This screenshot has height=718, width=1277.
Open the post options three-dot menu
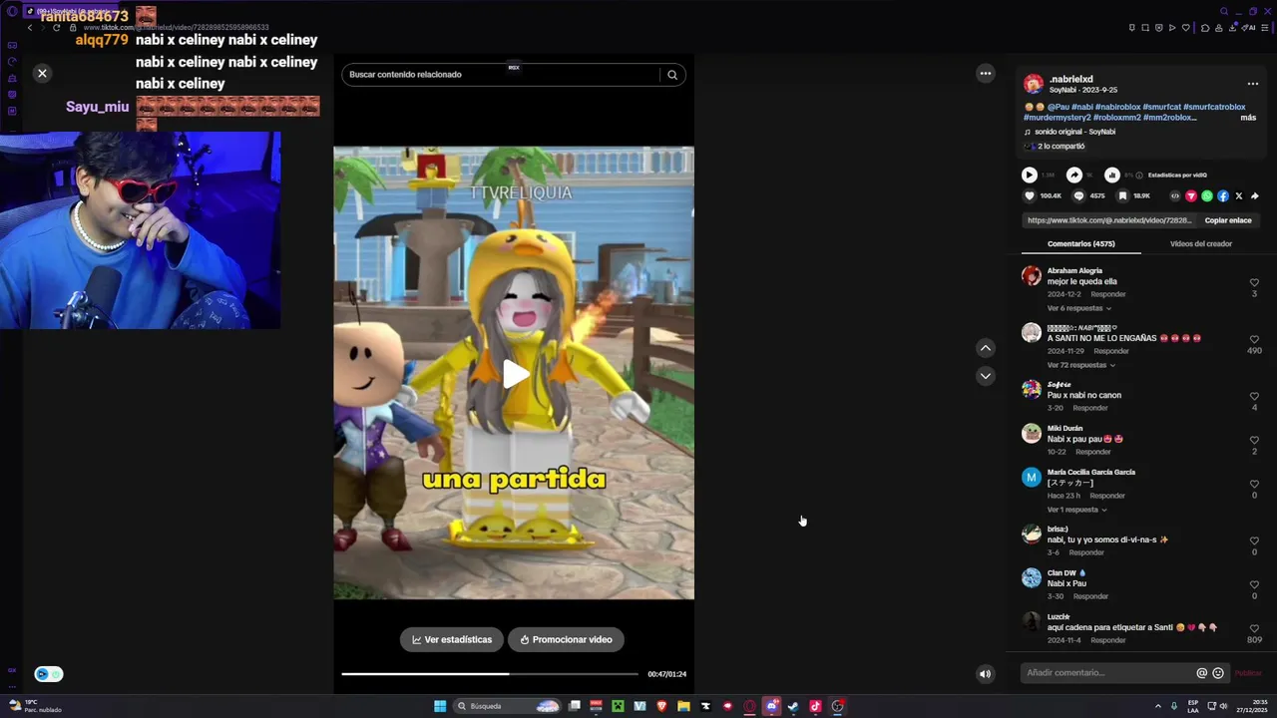pyautogui.click(x=1253, y=84)
